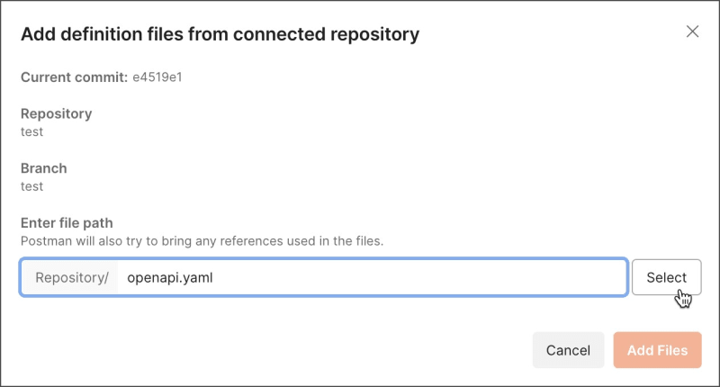
Task: Close the add definition files dialog
Action: pos(692,31)
